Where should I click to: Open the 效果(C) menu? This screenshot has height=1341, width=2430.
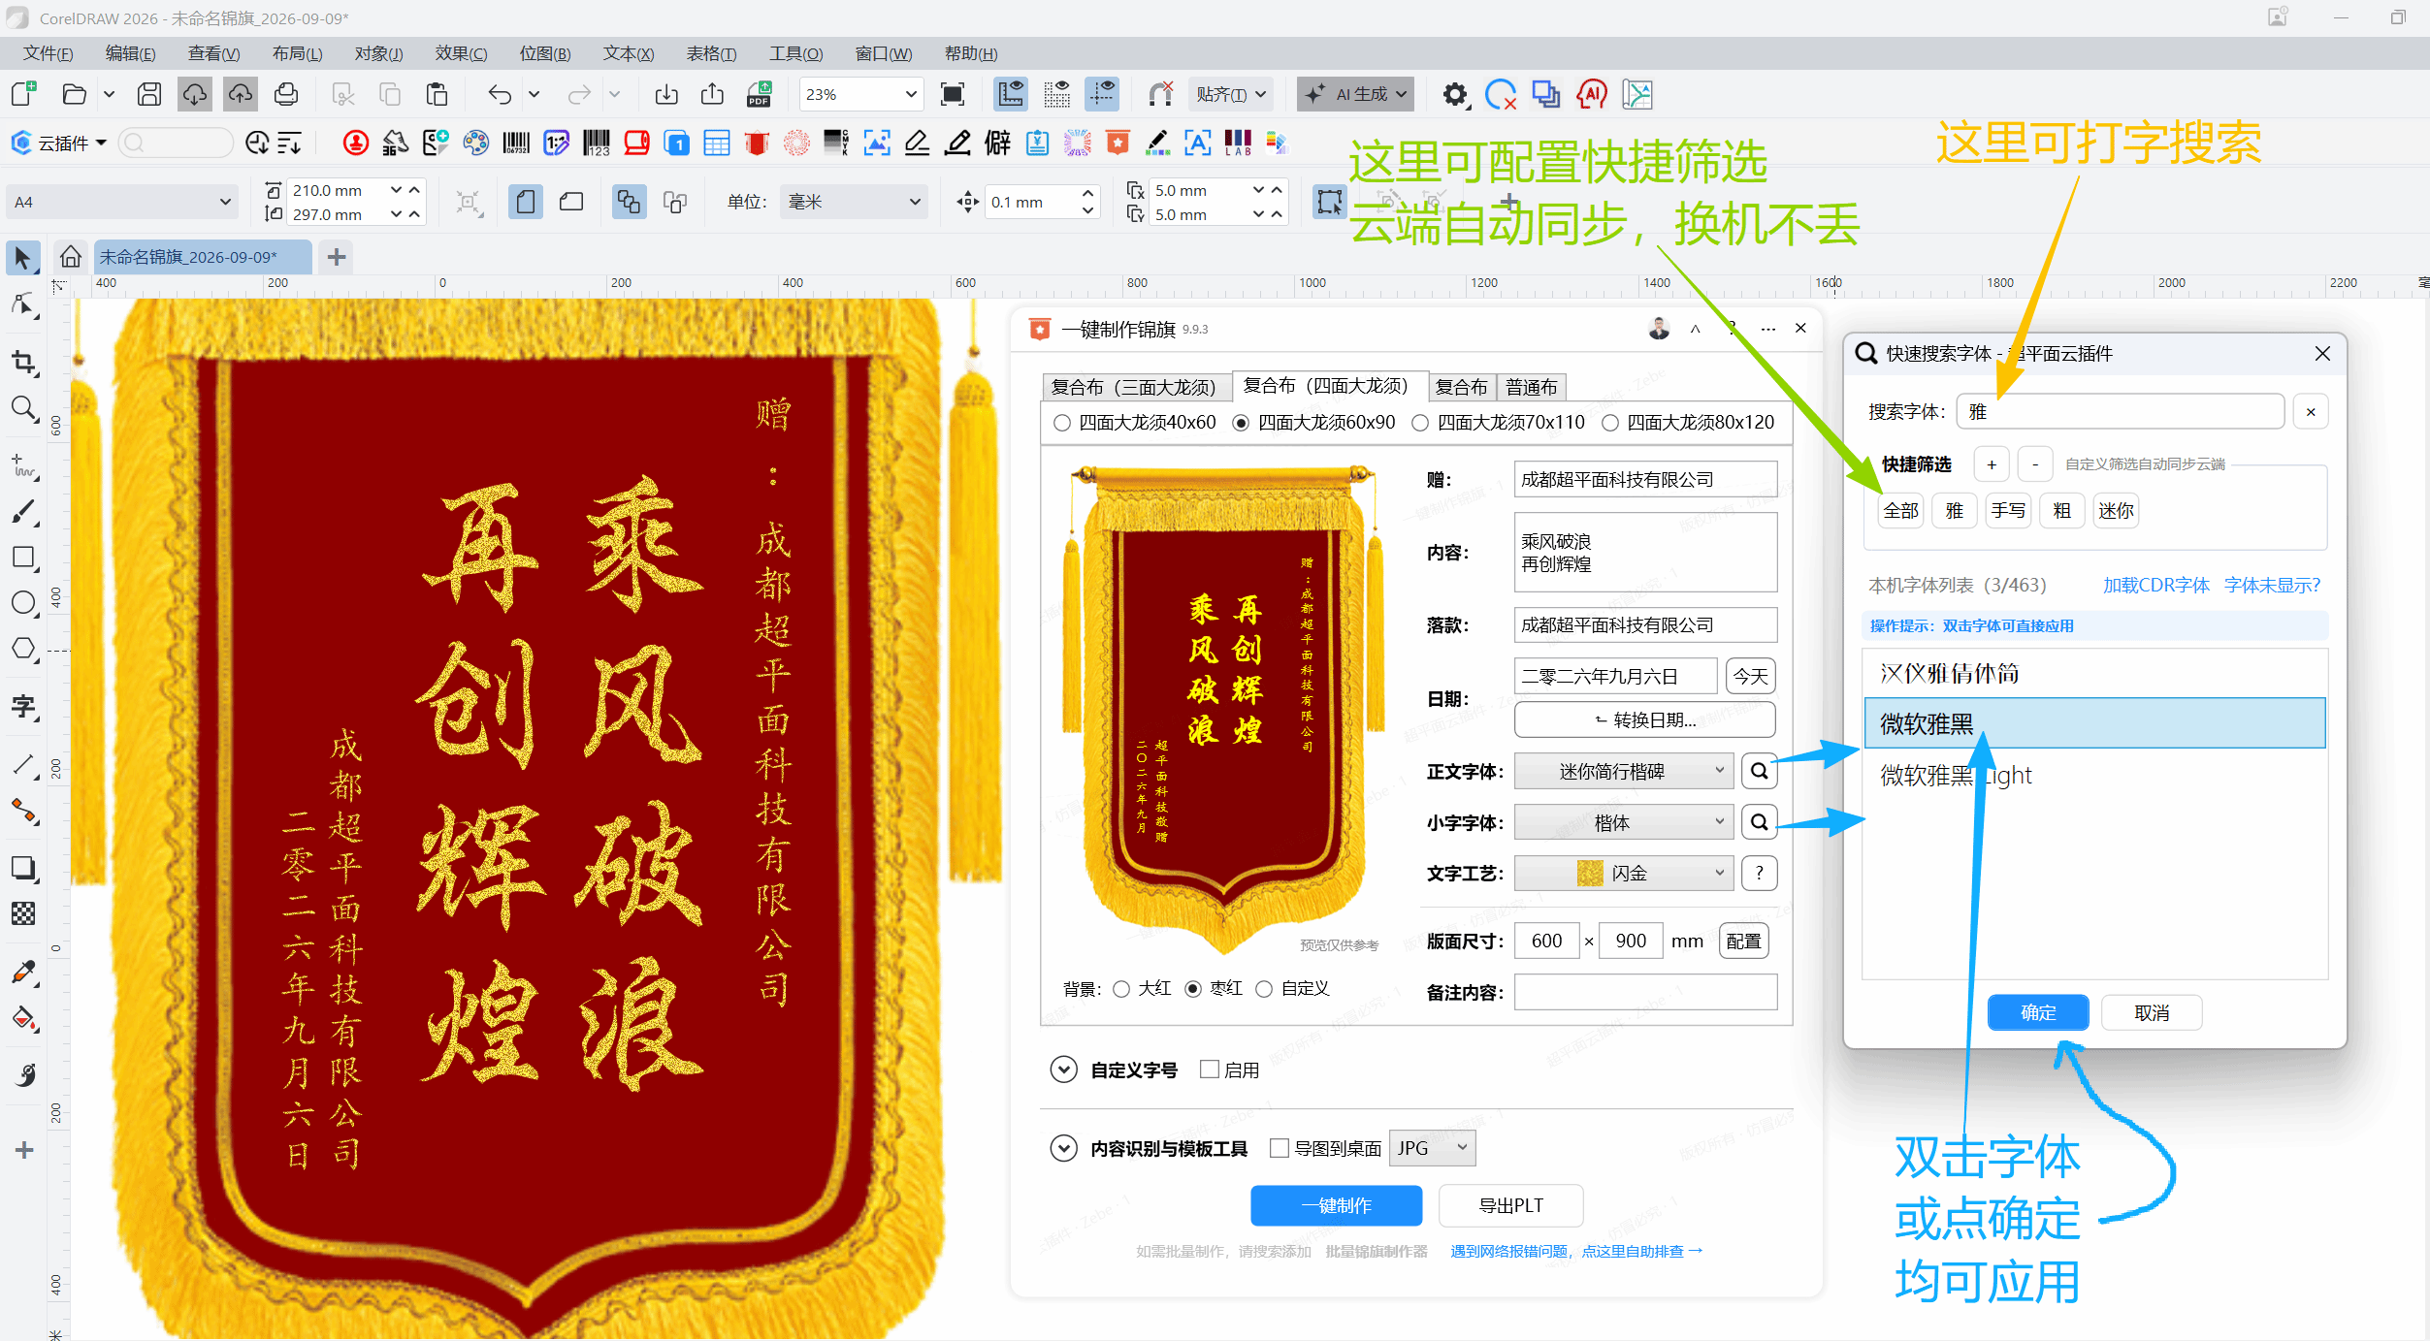(x=461, y=53)
